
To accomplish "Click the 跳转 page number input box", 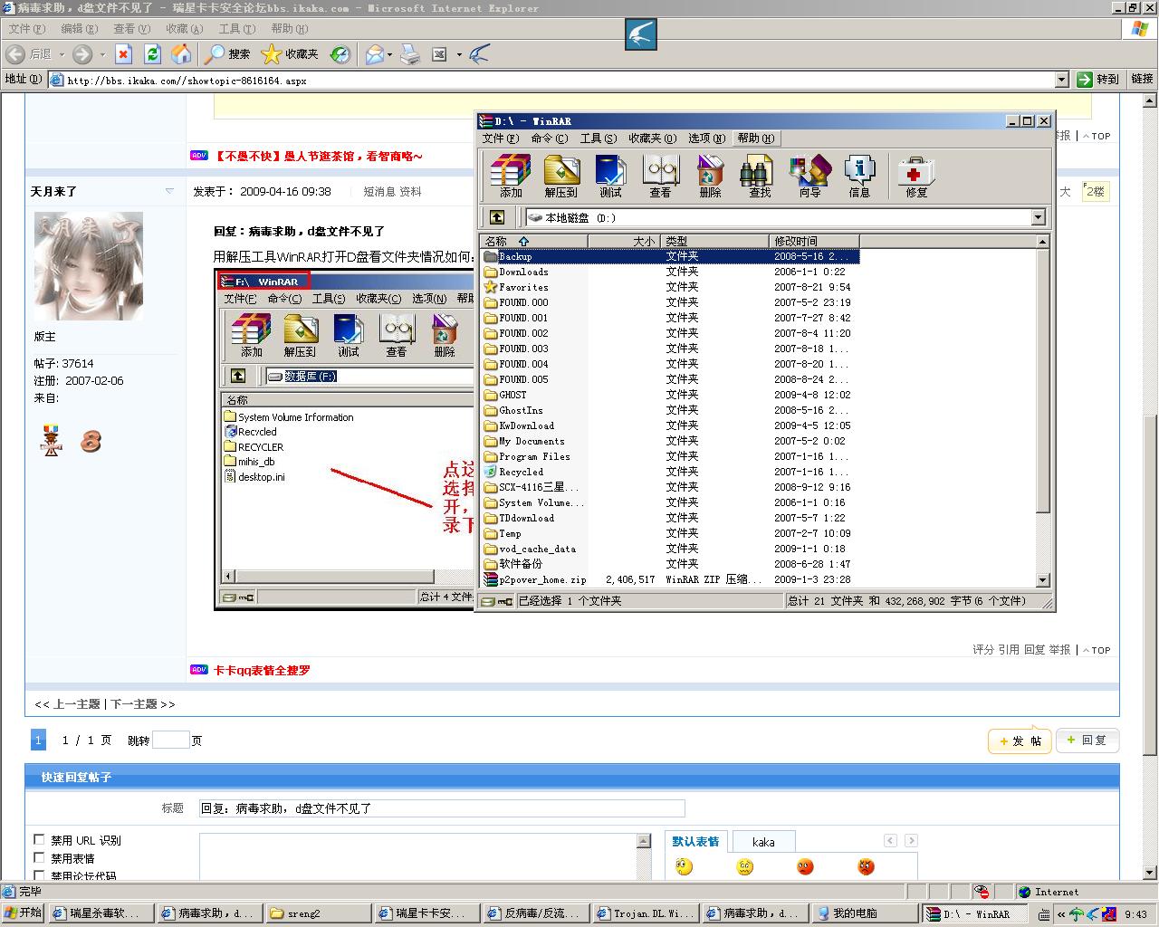I will (170, 740).
